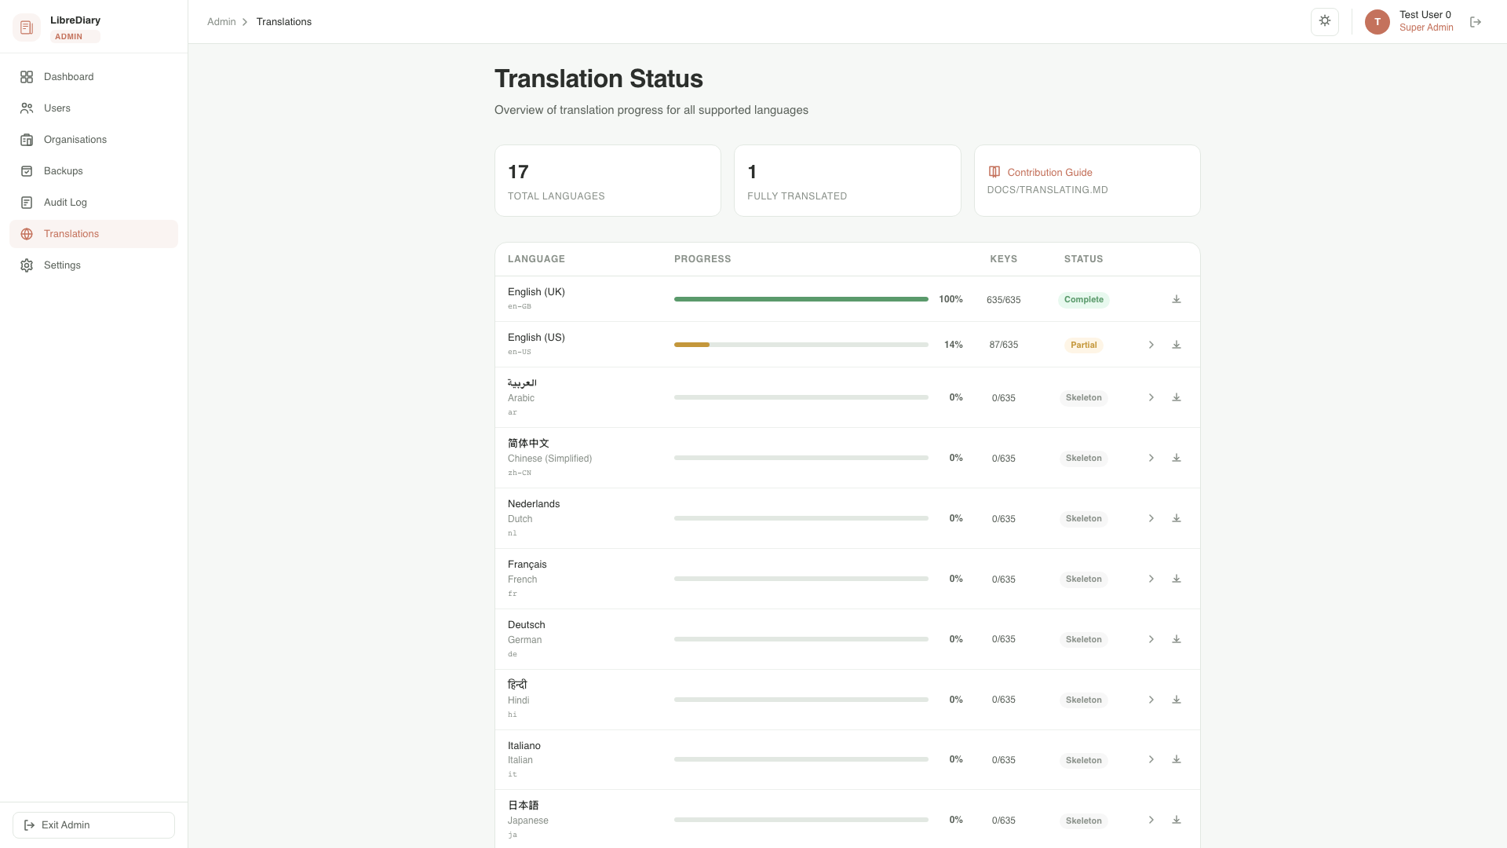Viewport: 1507px width, 848px height.
Task: Click the Test User 0 avatar
Action: (x=1376, y=21)
